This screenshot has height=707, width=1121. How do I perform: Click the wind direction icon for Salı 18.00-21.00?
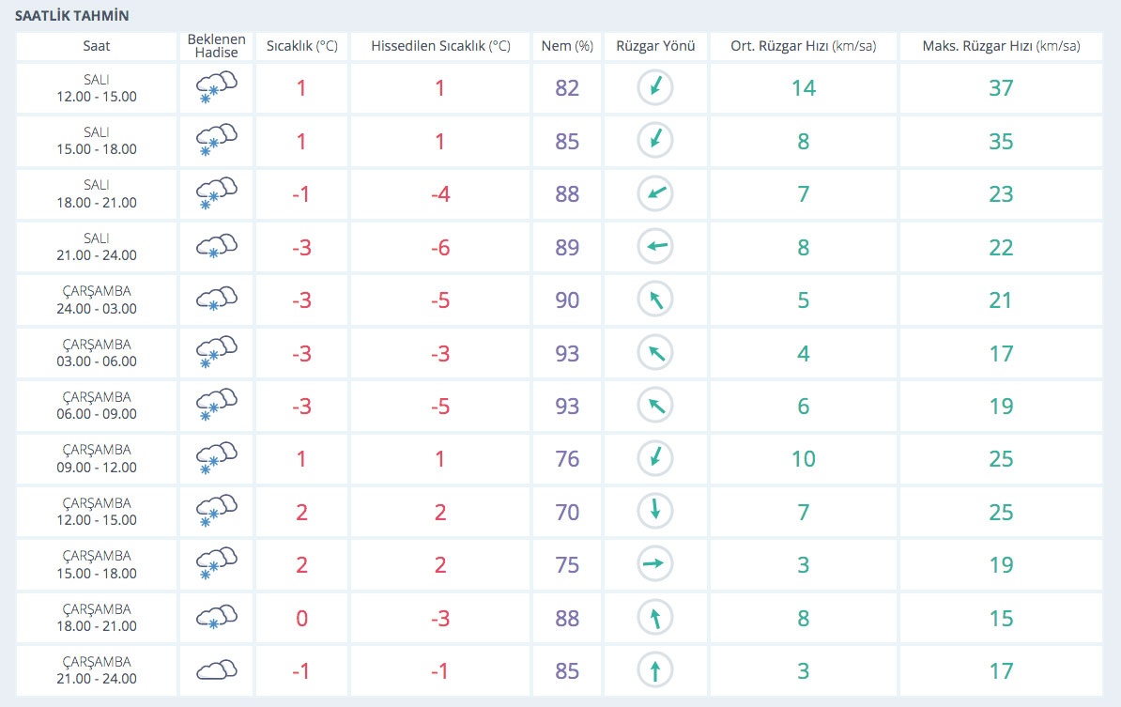[x=655, y=193]
